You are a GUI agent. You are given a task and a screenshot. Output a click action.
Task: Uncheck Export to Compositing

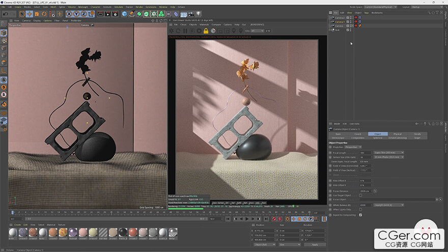[x=360, y=215]
